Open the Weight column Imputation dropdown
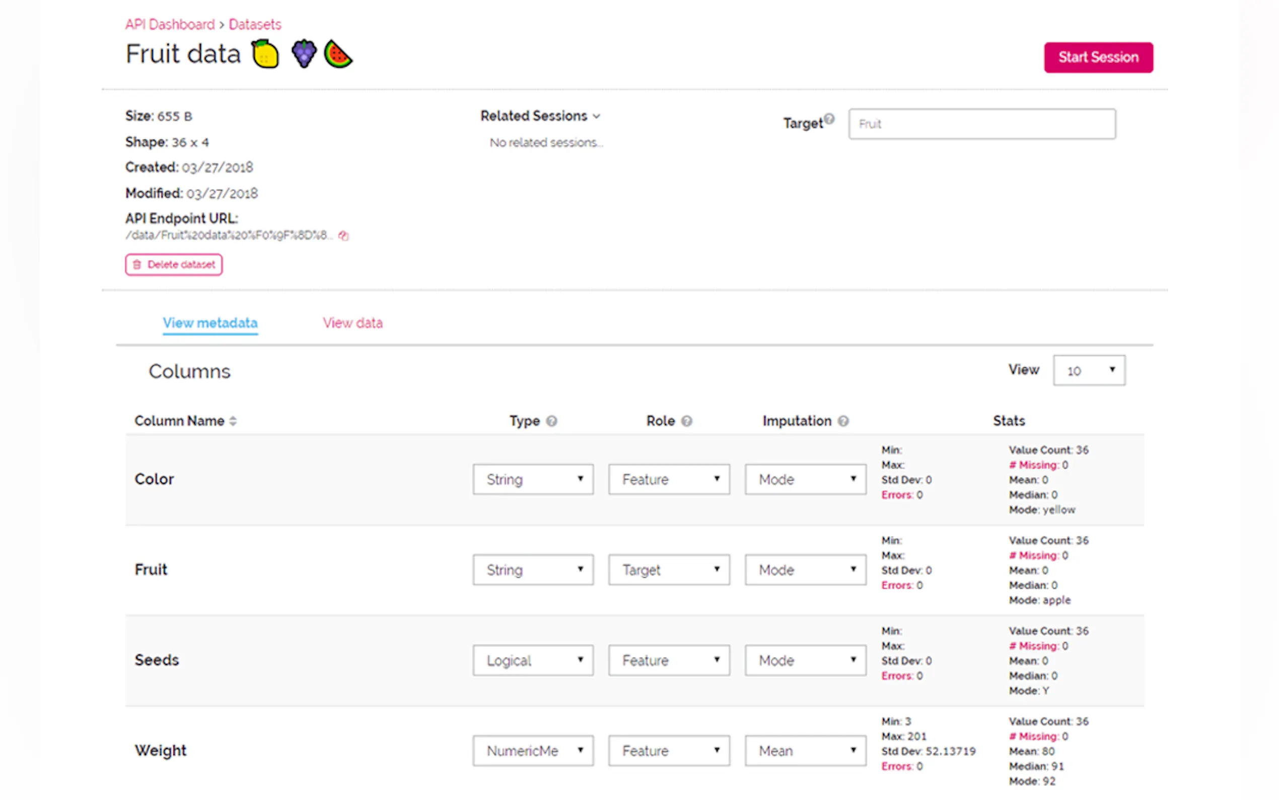Image resolution: width=1279 pixels, height=800 pixels. click(805, 750)
